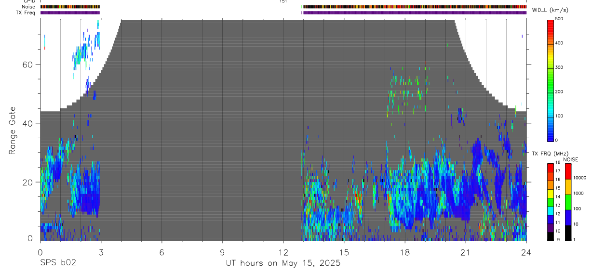Click the 12 tick on UT axis

[283, 252]
